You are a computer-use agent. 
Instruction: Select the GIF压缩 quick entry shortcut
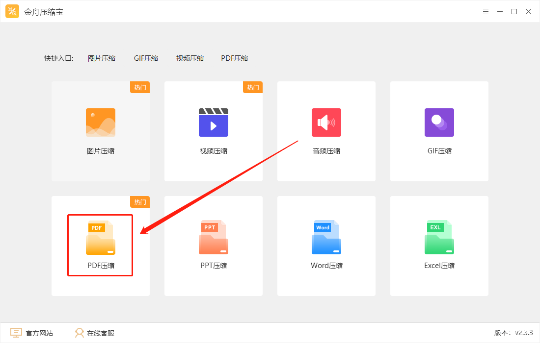pyautogui.click(x=146, y=58)
